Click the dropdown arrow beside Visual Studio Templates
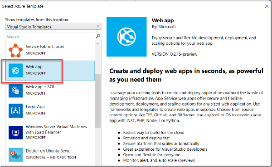Viewport: 272px width, 167px height. pos(98,26)
